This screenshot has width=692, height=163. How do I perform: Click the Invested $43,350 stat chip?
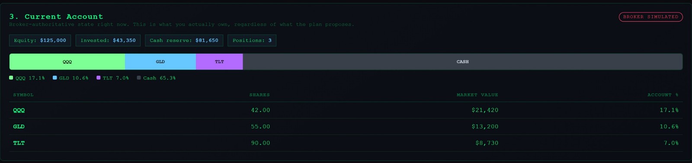108,40
